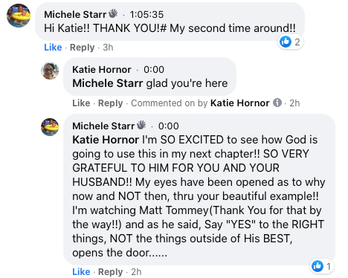Open the info icon next to Katie Hornor

[277, 103]
